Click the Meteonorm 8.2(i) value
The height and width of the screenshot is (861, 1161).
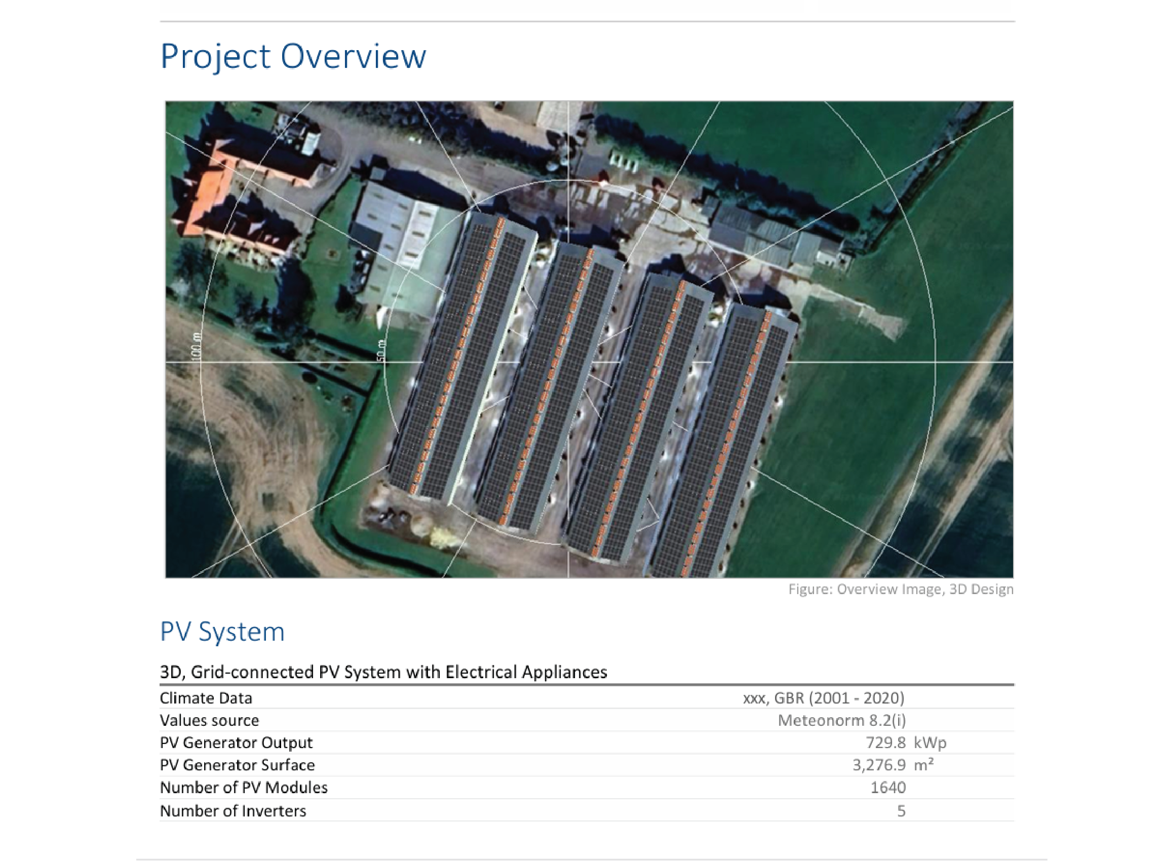(x=841, y=720)
